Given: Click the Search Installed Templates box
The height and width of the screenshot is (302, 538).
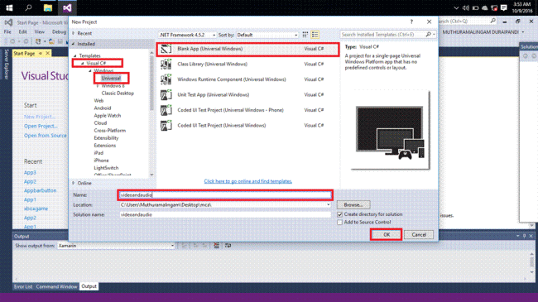Looking at the screenshot, I should [x=382, y=35].
